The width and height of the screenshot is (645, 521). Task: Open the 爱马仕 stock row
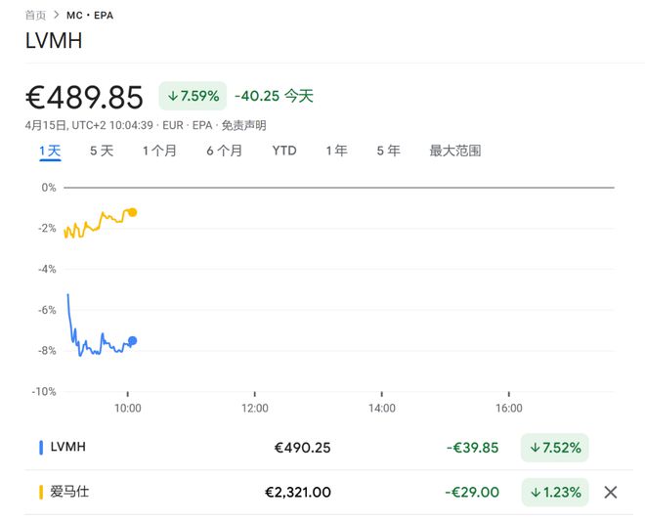(69, 493)
